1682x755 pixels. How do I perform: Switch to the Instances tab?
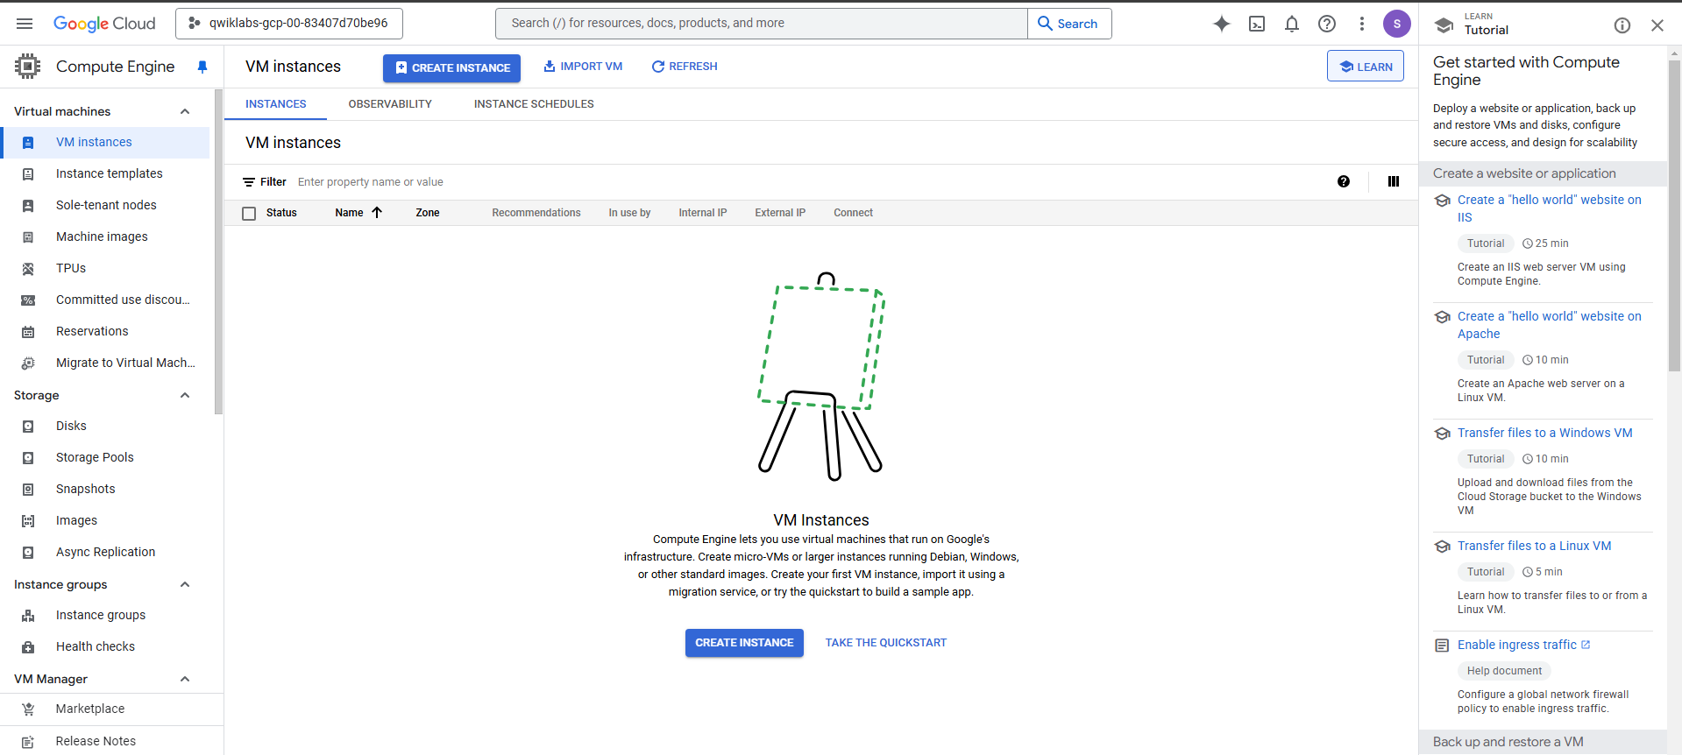(x=276, y=103)
